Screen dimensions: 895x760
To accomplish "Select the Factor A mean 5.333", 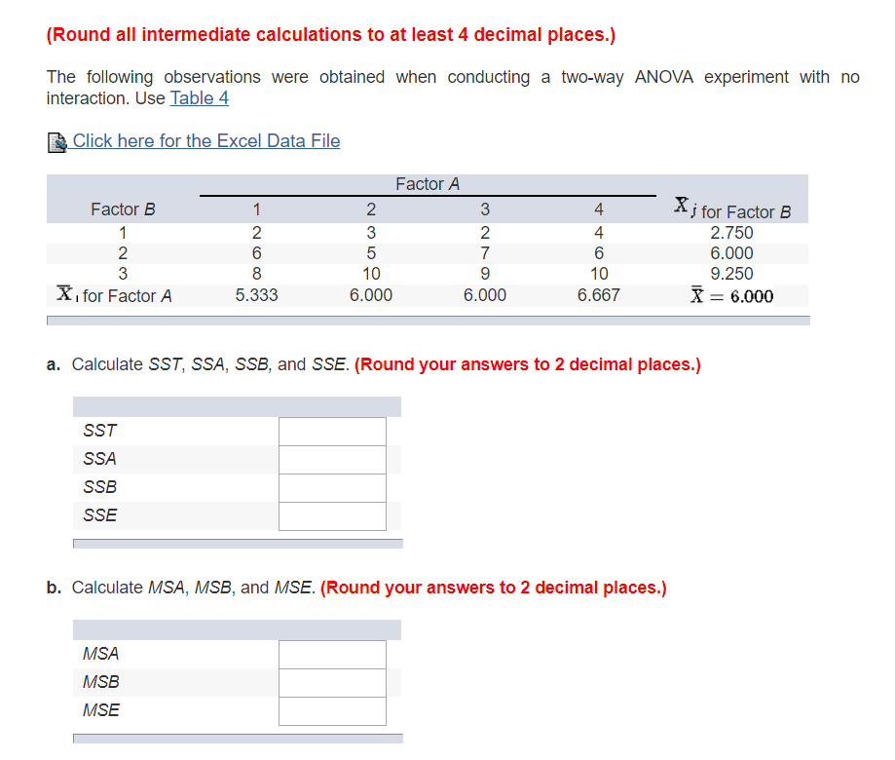I will pyautogui.click(x=256, y=295).
